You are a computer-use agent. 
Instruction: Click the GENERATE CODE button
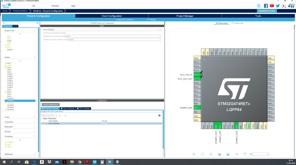tap(267, 11)
